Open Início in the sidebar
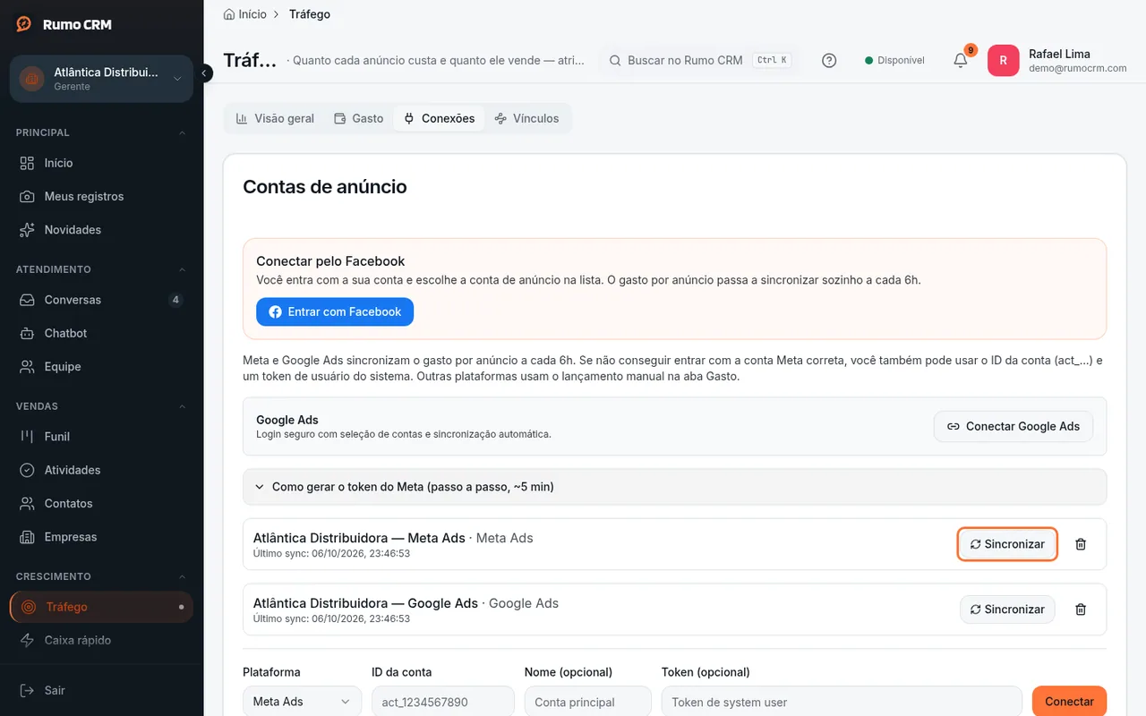 tap(101, 163)
